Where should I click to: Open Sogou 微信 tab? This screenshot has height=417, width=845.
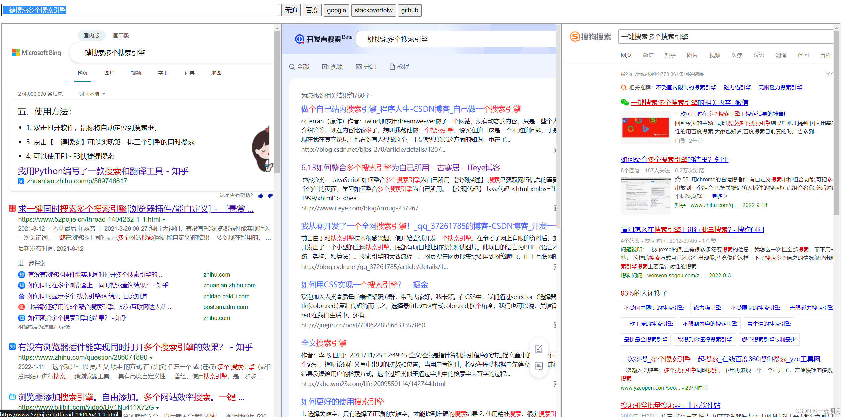point(648,55)
